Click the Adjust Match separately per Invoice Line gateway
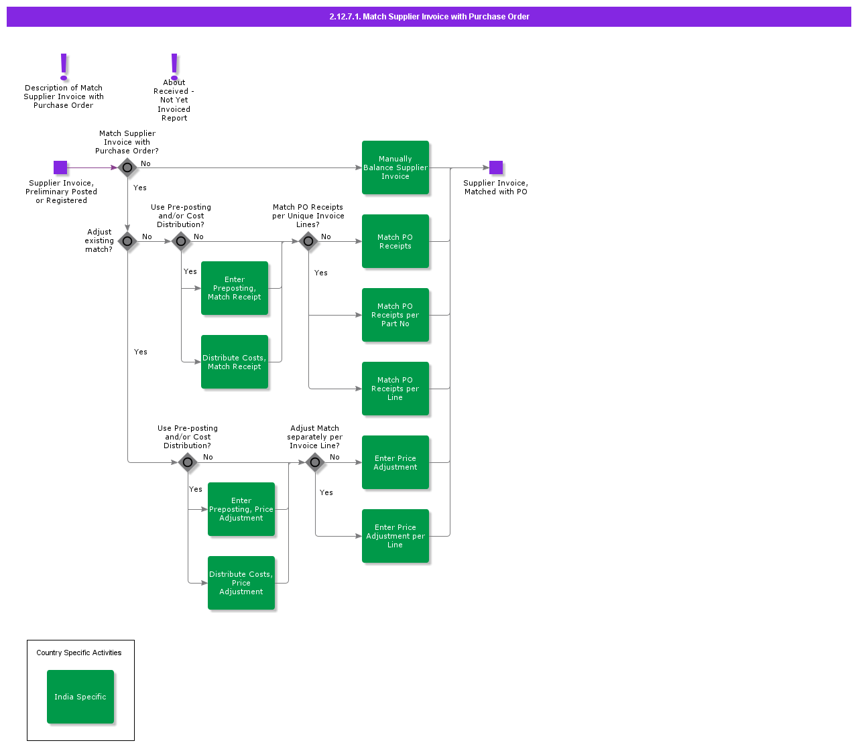The height and width of the screenshot is (747, 858). pyautogui.click(x=315, y=462)
